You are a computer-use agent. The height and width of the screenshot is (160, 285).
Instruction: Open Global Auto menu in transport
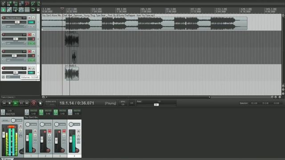click(51, 103)
